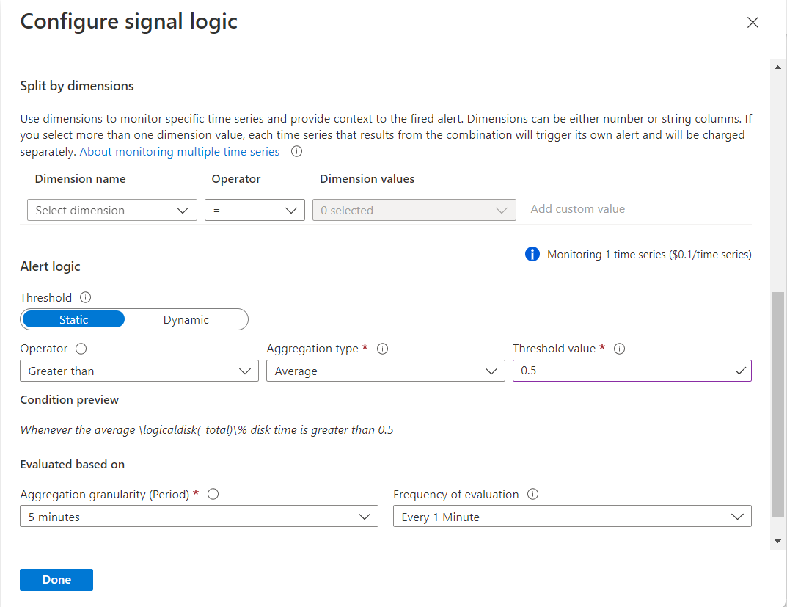Switch threshold to Dynamic
This screenshot has height=607, width=787.
(186, 319)
